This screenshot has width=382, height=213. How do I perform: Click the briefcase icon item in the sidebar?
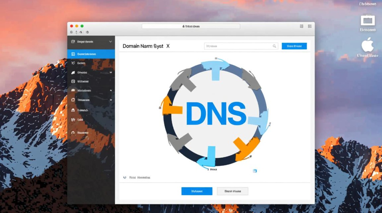click(x=73, y=100)
